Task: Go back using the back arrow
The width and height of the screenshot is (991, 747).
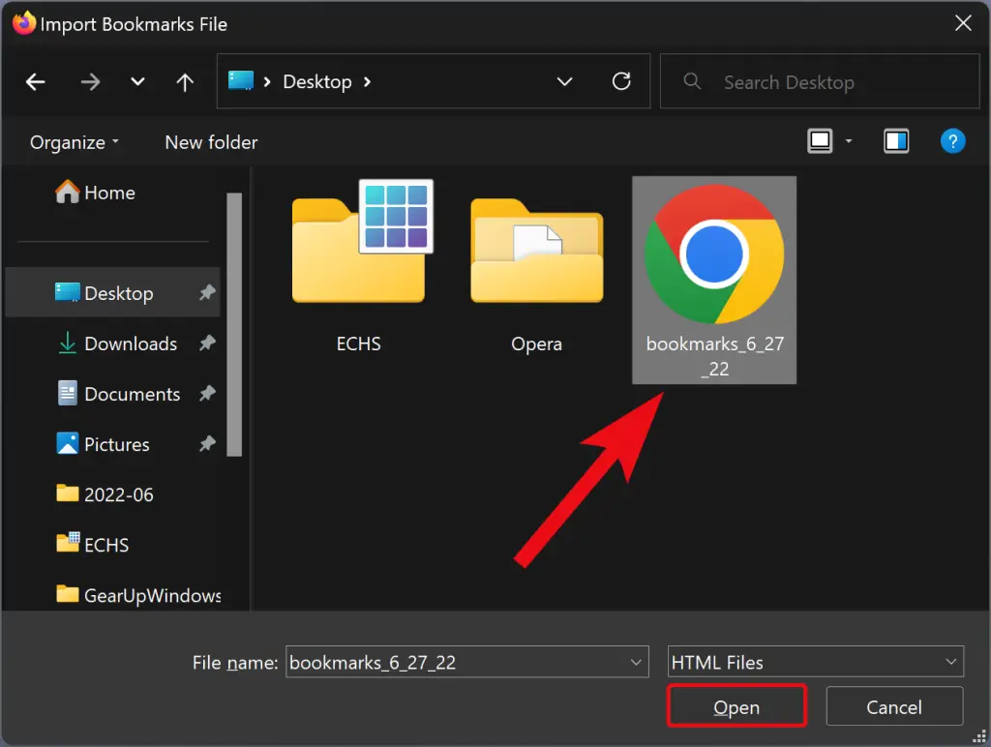Action: click(x=36, y=81)
